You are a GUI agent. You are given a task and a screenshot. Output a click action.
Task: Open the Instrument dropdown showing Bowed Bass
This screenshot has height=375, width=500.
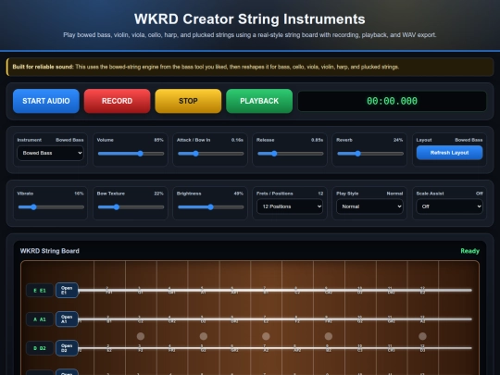click(x=50, y=153)
